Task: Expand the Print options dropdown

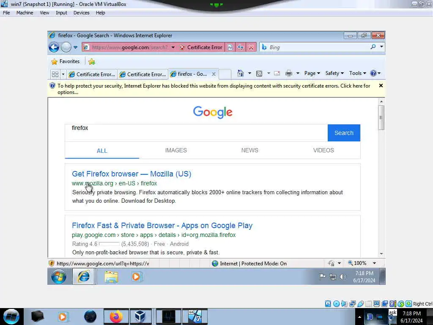Action: coord(298,73)
